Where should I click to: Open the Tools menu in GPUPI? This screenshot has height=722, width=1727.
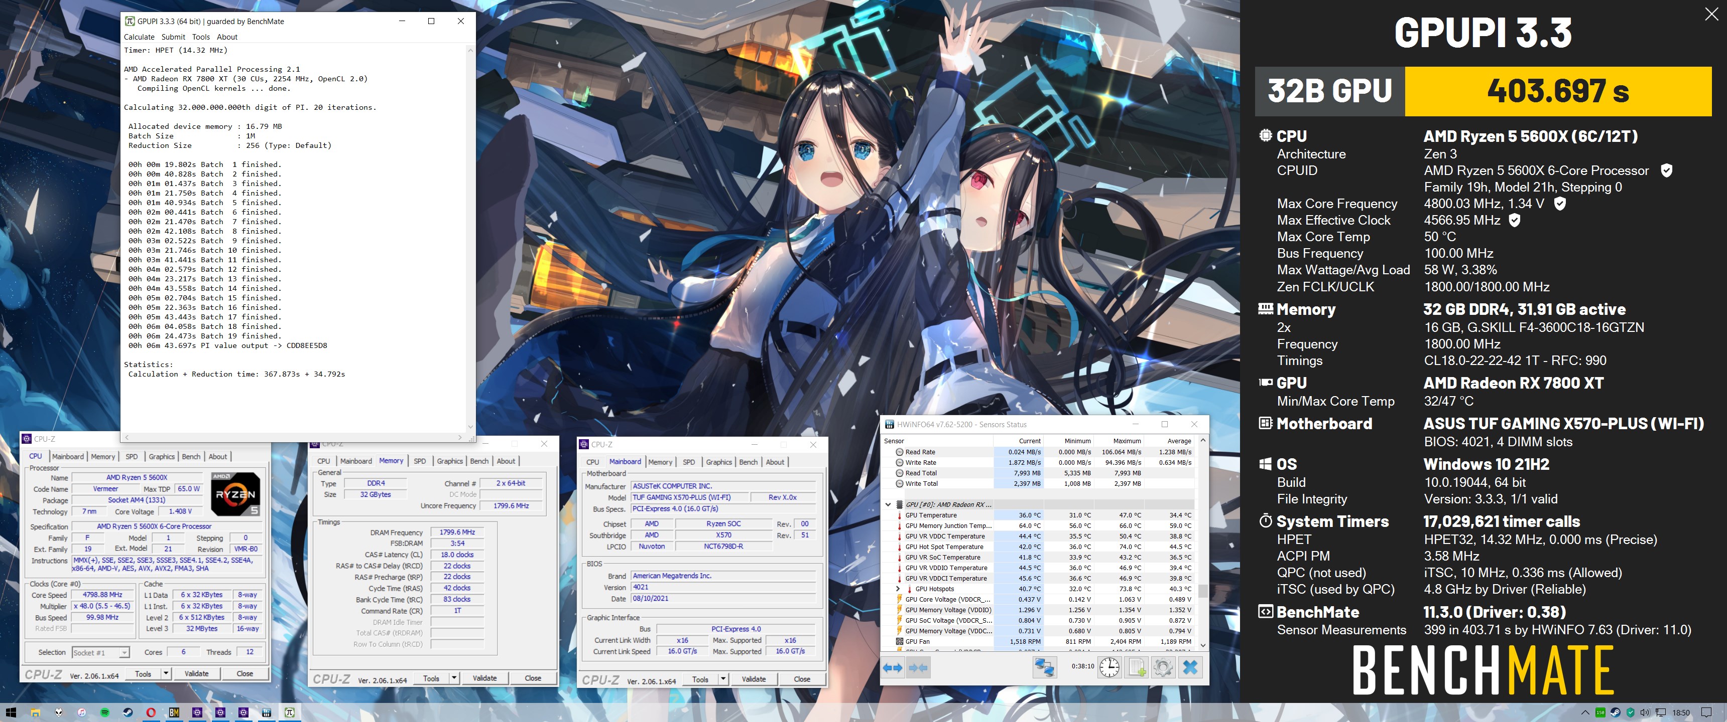(201, 37)
